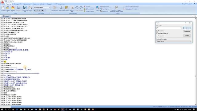This screenshot has height=111, width=197.
Task: Click the line N100 G21 G80 G40 G90
Action: click(x=12, y=64)
